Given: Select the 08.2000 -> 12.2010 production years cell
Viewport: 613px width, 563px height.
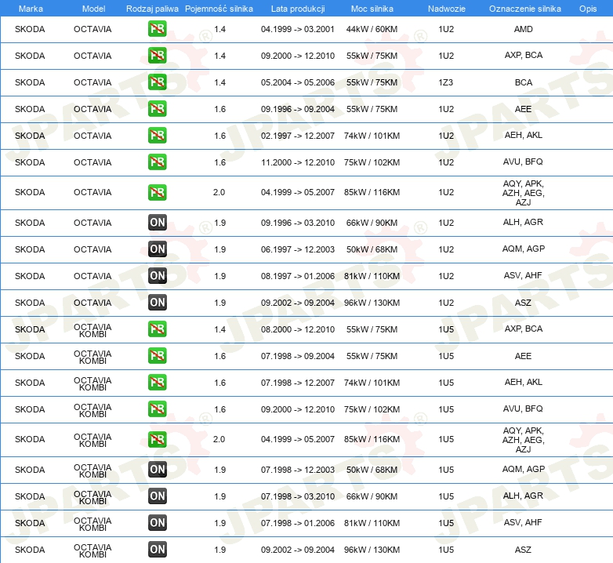Looking at the screenshot, I should coord(298,329).
